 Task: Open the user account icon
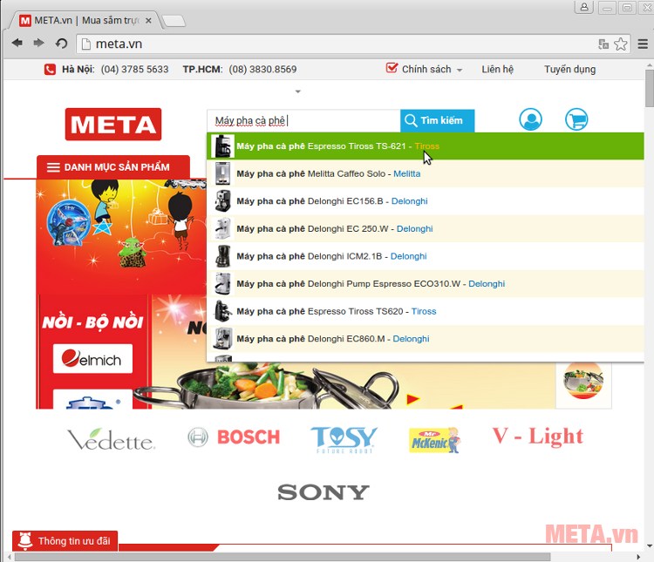(530, 119)
